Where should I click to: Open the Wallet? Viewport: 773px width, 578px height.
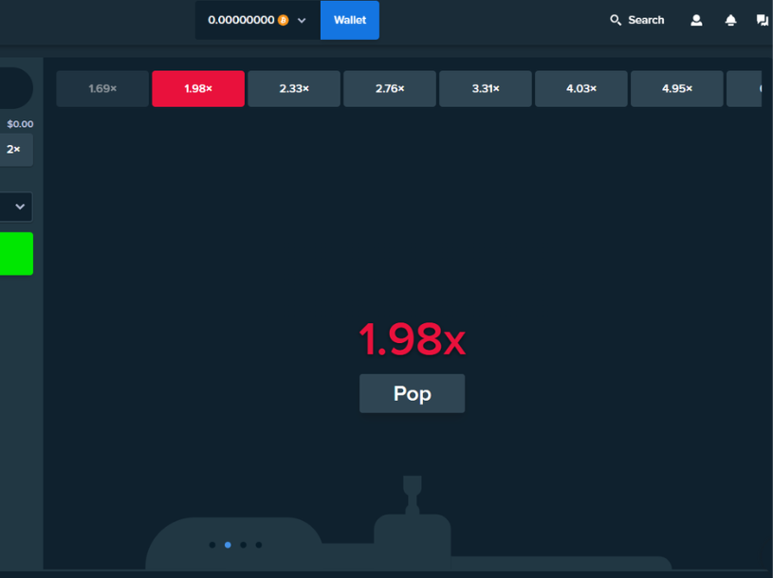(x=350, y=20)
